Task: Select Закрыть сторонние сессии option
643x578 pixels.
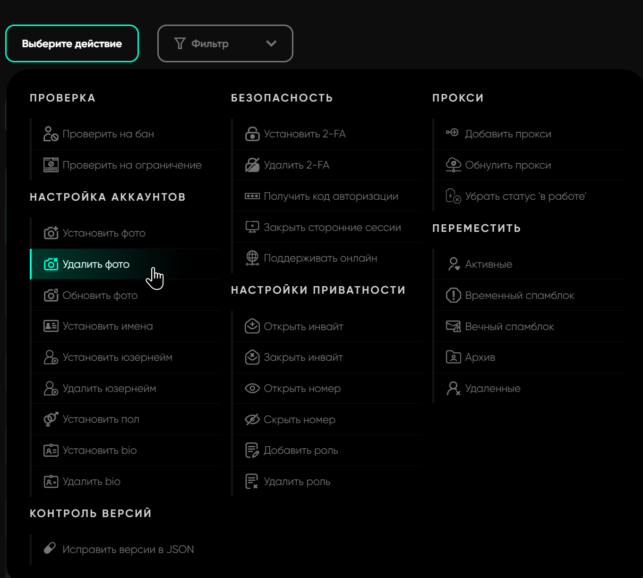Action: click(x=332, y=228)
